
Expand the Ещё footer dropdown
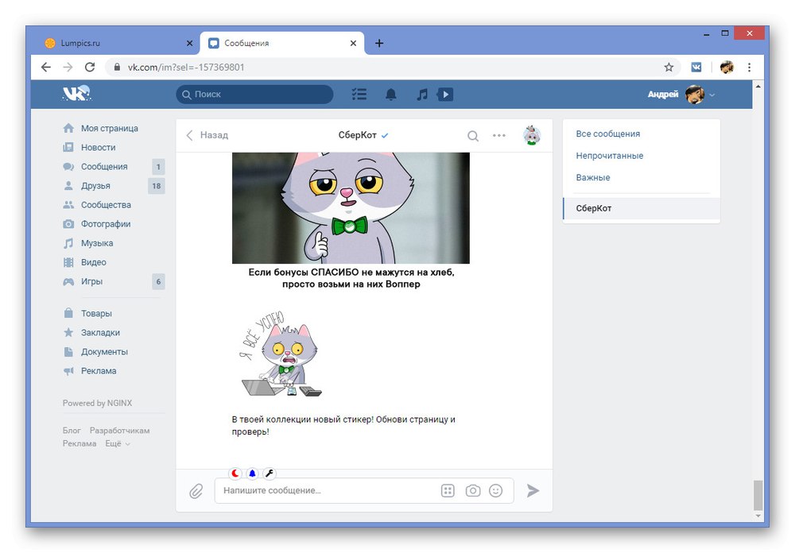coord(118,443)
